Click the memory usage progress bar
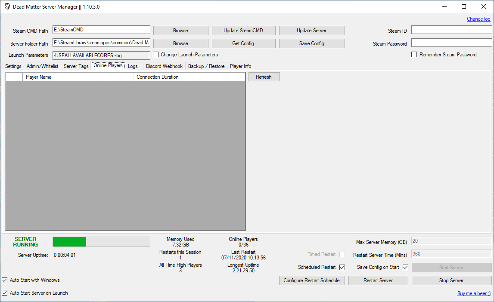 [x=101, y=241]
